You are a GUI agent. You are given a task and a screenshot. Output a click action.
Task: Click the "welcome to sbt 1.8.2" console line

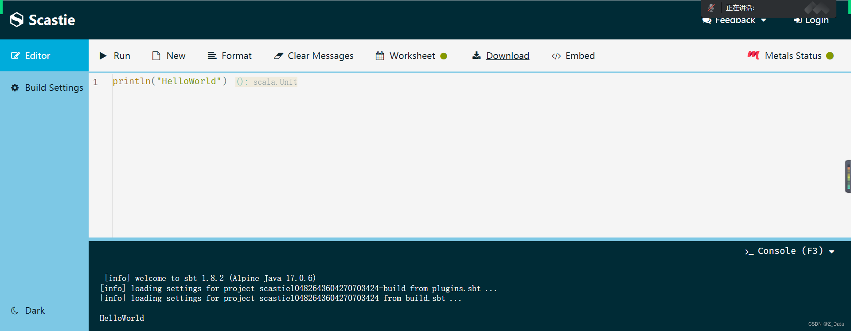coord(210,278)
